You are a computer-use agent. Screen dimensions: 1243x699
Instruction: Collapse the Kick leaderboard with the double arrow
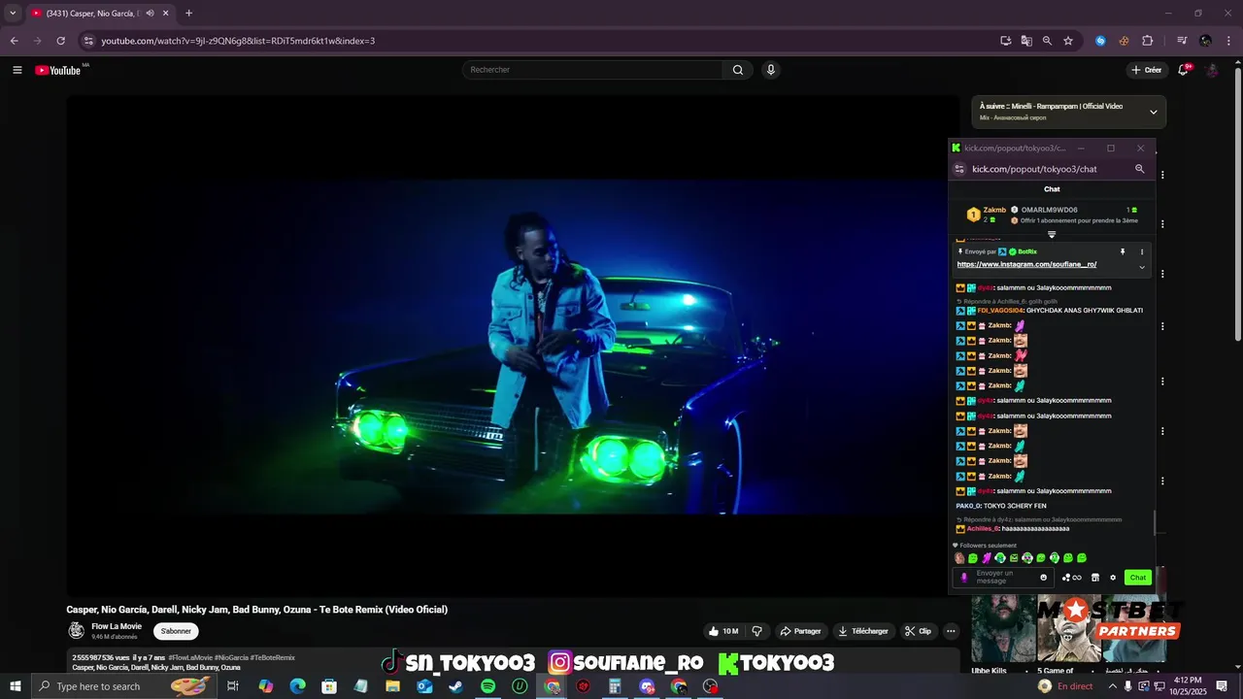[x=1052, y=234]
